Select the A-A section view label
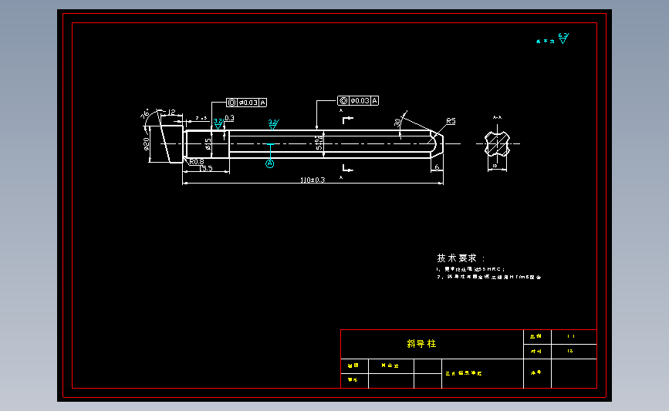The image size is (669, 411). coord(497,117)
